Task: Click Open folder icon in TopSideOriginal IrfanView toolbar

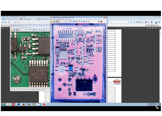Action: (x=52, y=21)
